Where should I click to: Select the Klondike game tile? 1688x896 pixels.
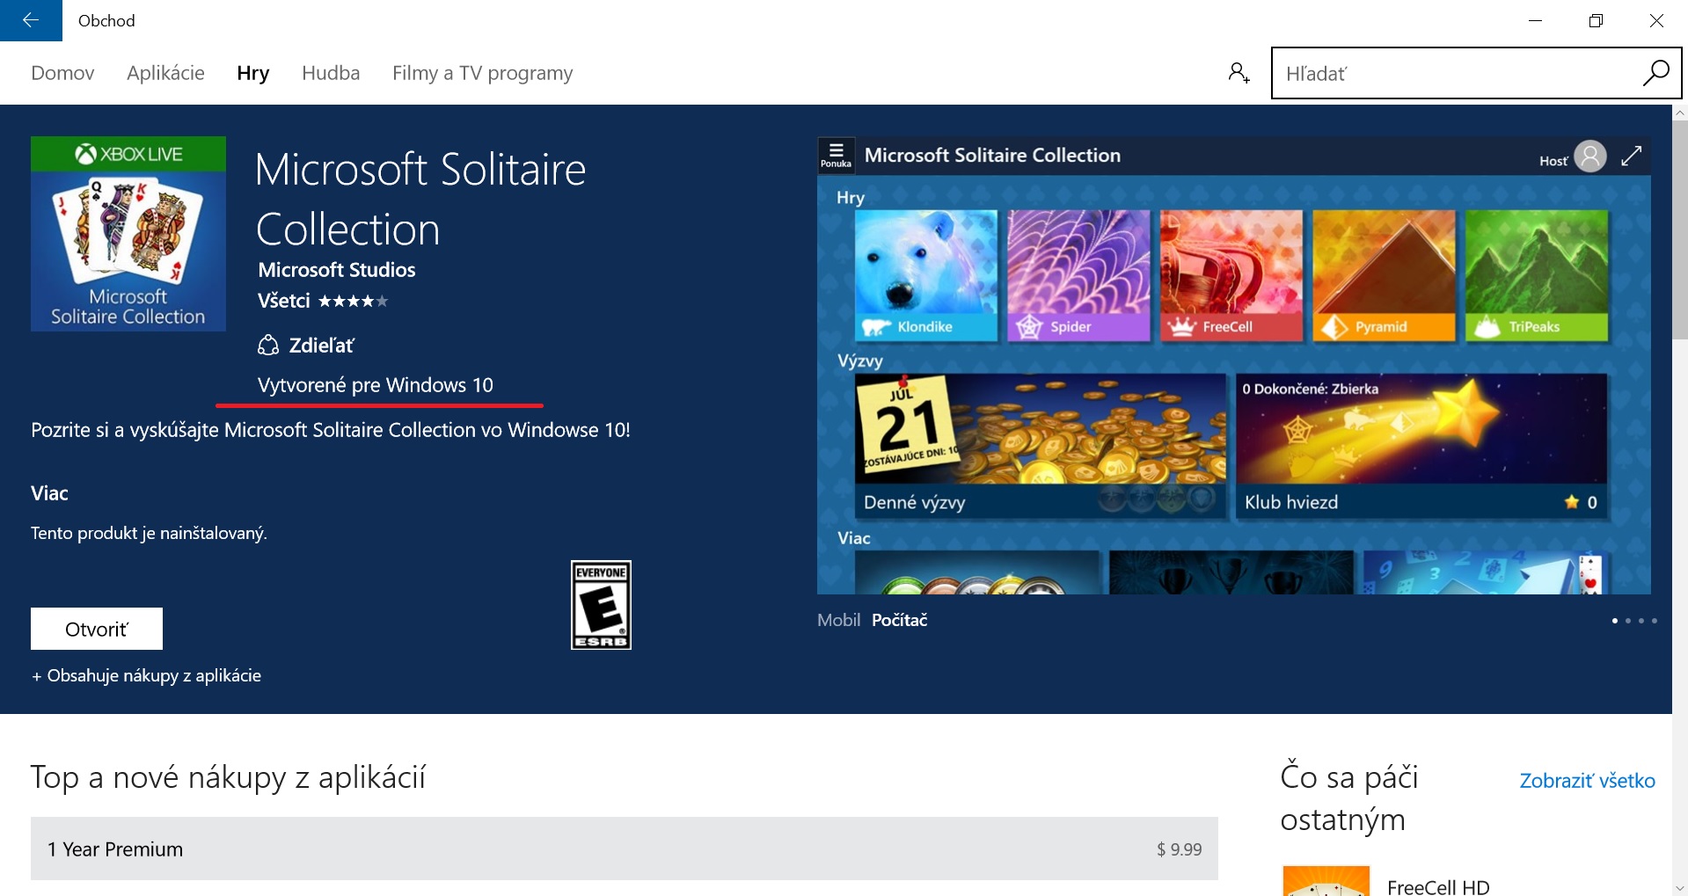(x=926, y=275)
